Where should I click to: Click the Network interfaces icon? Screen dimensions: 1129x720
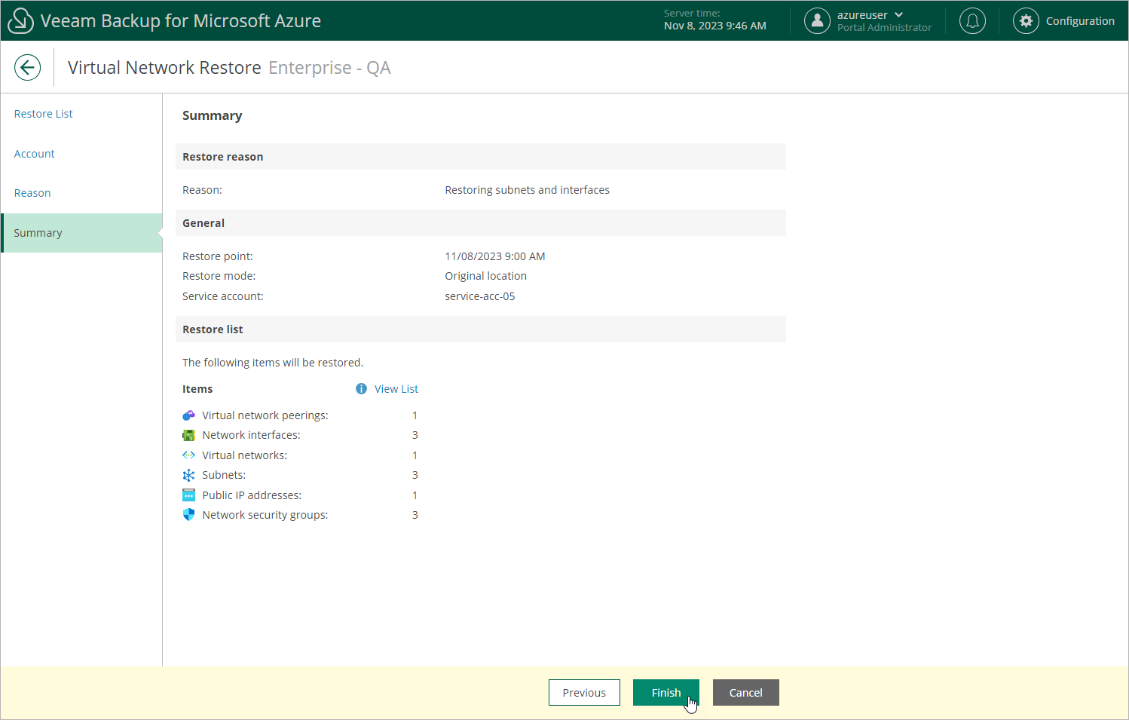click(189, 435)
